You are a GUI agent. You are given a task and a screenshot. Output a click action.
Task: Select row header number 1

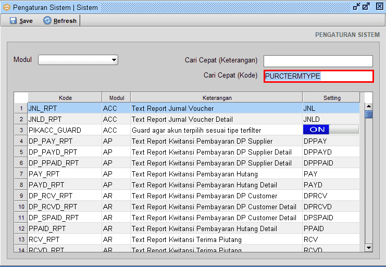click(21, 108)
